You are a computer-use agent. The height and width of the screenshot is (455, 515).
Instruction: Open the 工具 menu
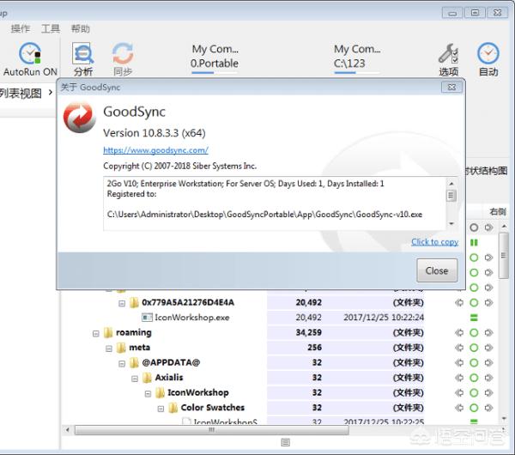[51, 28]
